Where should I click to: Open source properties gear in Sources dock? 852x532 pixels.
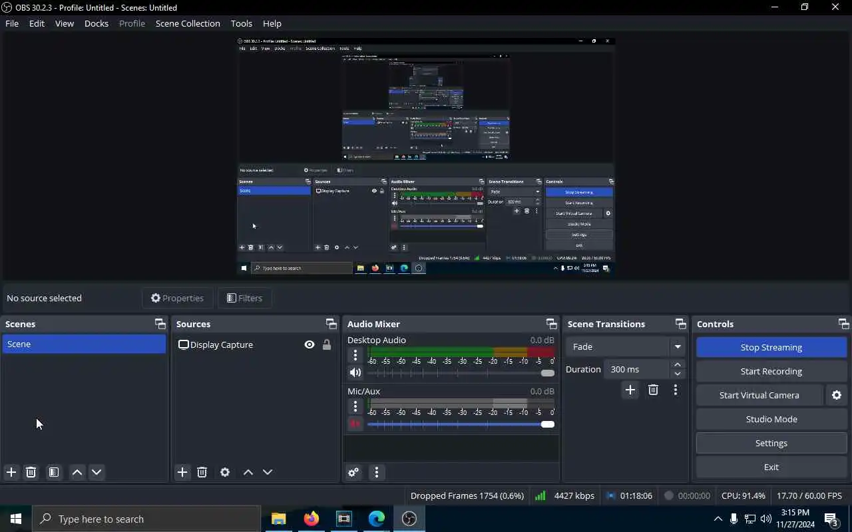click(x=225, y=472)
